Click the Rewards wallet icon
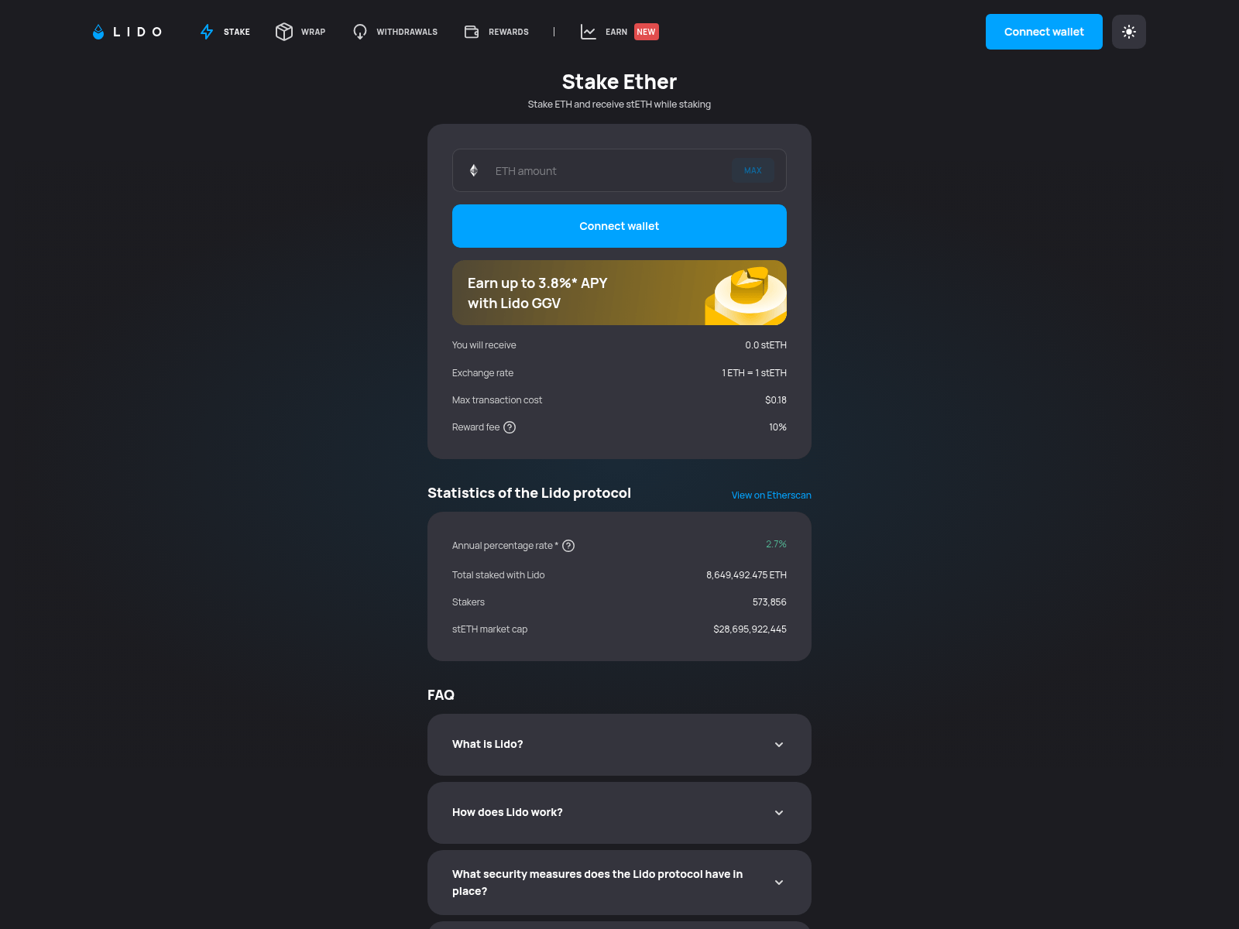 click(472, 32)
